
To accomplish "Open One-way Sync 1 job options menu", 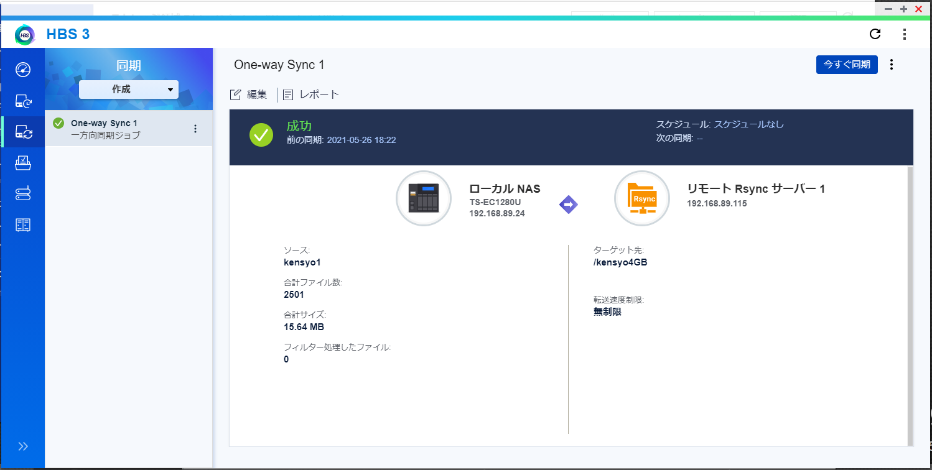I will (x=195, y=129).
